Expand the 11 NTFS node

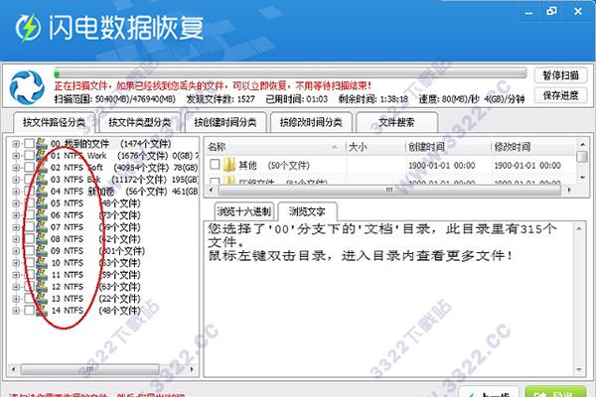[x=16, y=275]
